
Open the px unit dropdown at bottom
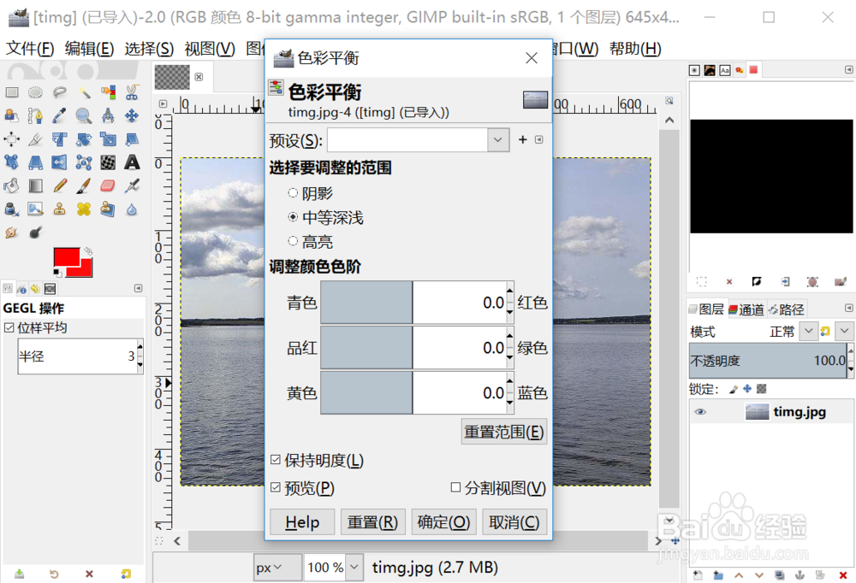coord(277,567)
